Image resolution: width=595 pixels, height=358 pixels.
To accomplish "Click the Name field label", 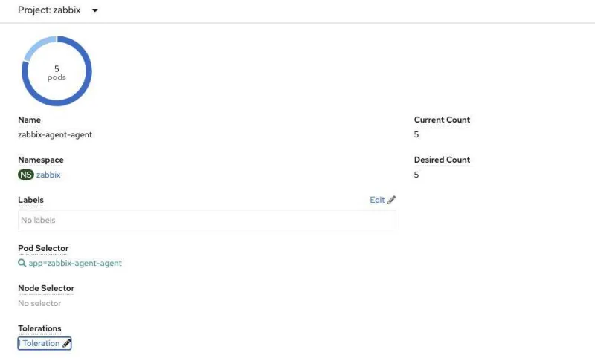I will click(29, 120).
